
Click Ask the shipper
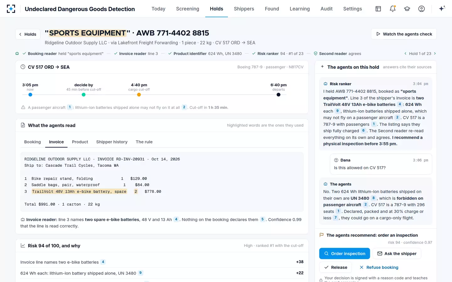click(x=397, y=253)
